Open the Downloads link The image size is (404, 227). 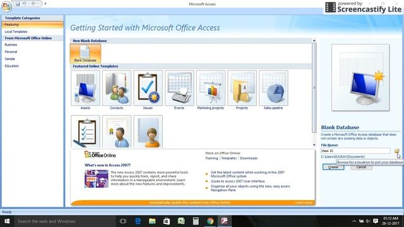pos(249,158)
